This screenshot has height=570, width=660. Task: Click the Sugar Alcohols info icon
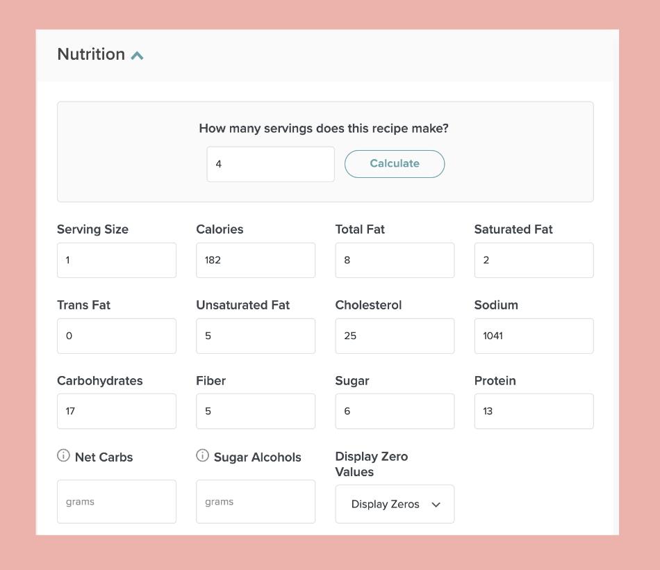pyautogui.click(x=203, y=456)
